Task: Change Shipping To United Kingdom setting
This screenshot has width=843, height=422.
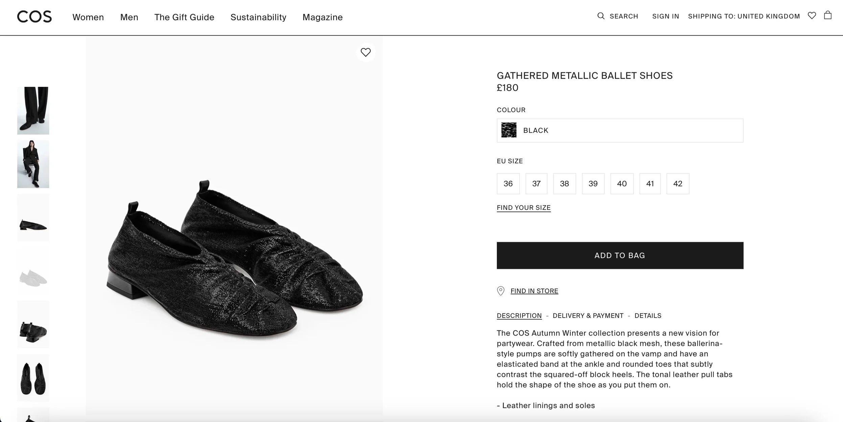Action: coord(744,16)
